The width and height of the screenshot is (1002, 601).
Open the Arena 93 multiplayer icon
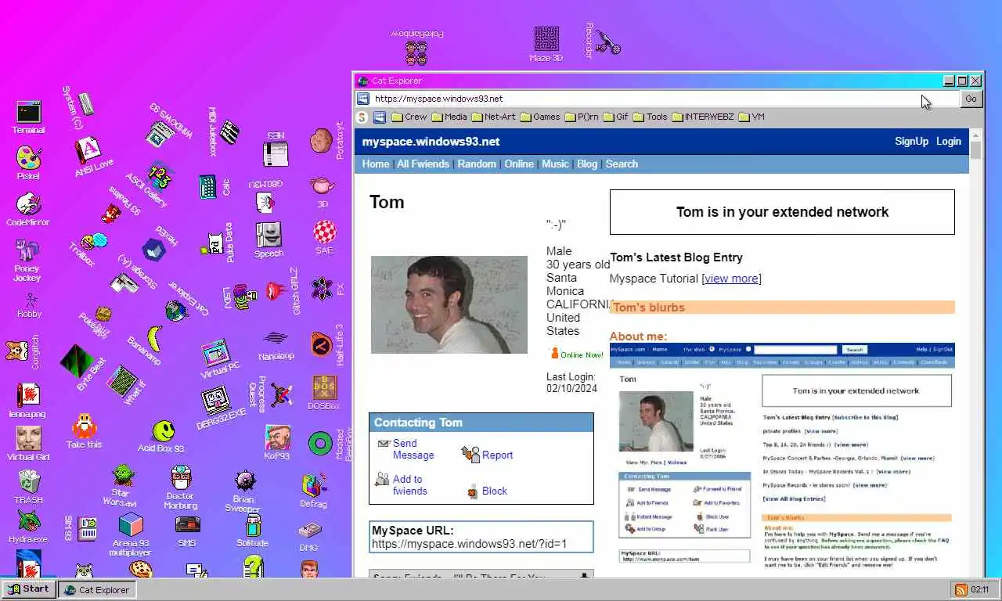(x=131, y=535)
